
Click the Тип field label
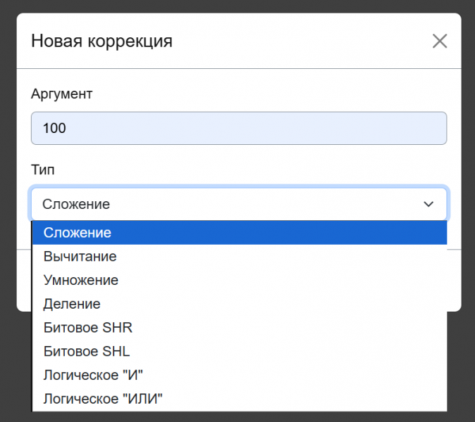43,170
